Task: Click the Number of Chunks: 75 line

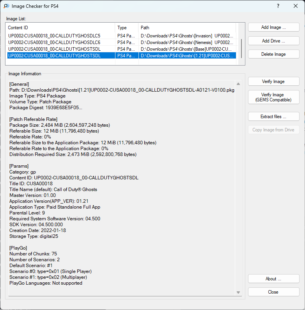Action: point(33,254)
